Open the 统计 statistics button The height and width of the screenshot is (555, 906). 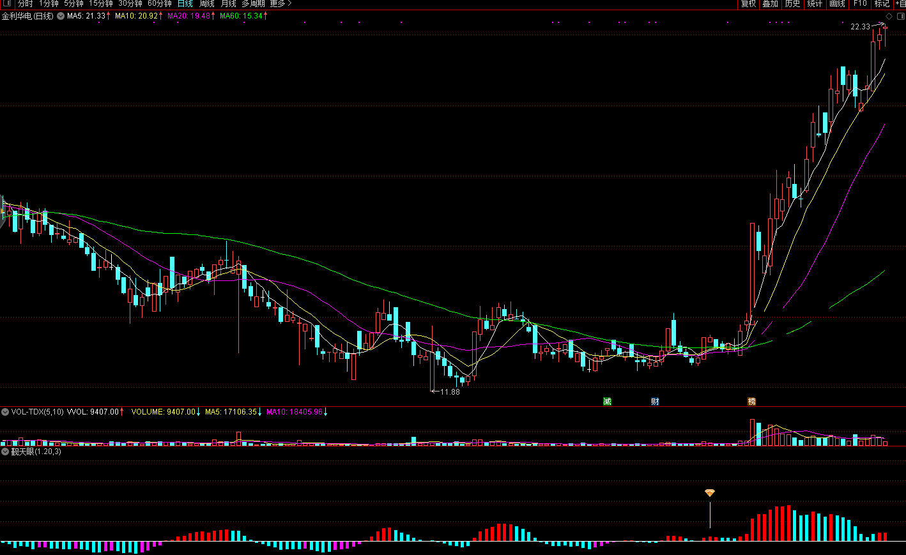(815, 4)
